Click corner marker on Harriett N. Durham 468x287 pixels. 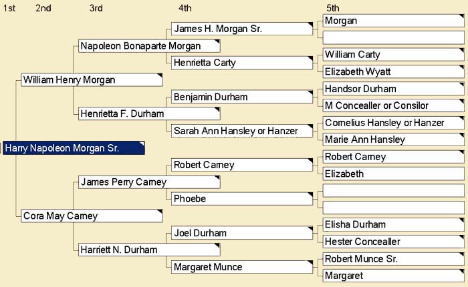click(217, 245)
